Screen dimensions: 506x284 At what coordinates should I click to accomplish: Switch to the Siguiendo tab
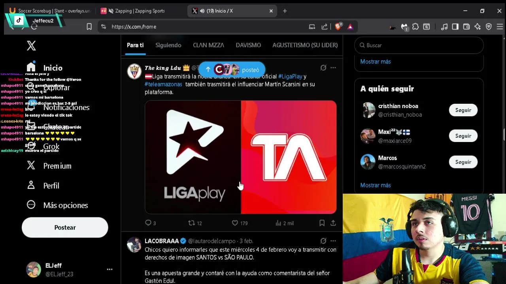(x=168, y=45)
